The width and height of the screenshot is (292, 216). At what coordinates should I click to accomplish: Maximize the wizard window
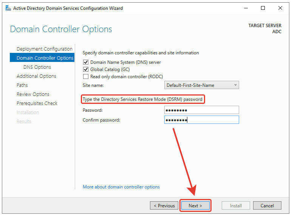point(263,8)
